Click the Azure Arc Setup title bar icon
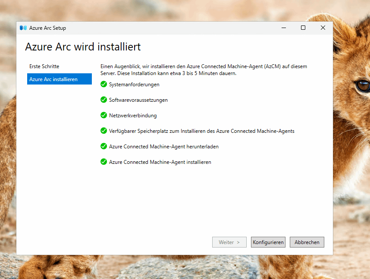The width and height of the screenshot is (370, 279). coord(23,28)
